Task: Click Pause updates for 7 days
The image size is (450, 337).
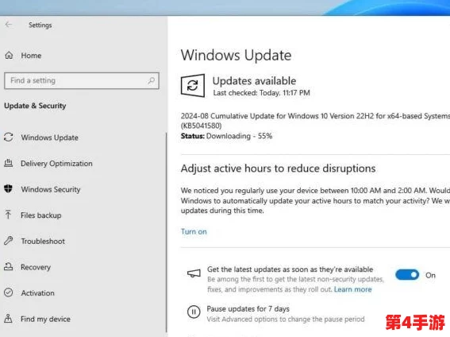Action: tap(248, 309)
